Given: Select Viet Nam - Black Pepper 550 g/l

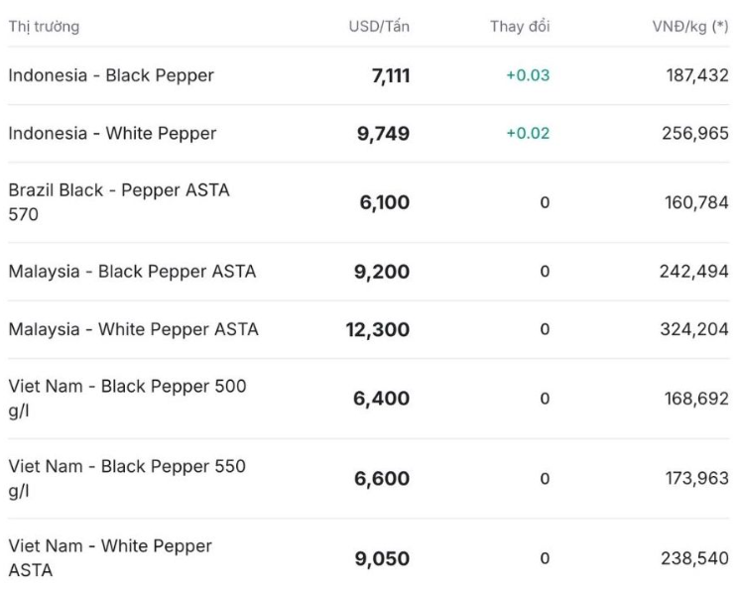Looking at the screenshot, I should pyautogui.click(x=127, y=478).
